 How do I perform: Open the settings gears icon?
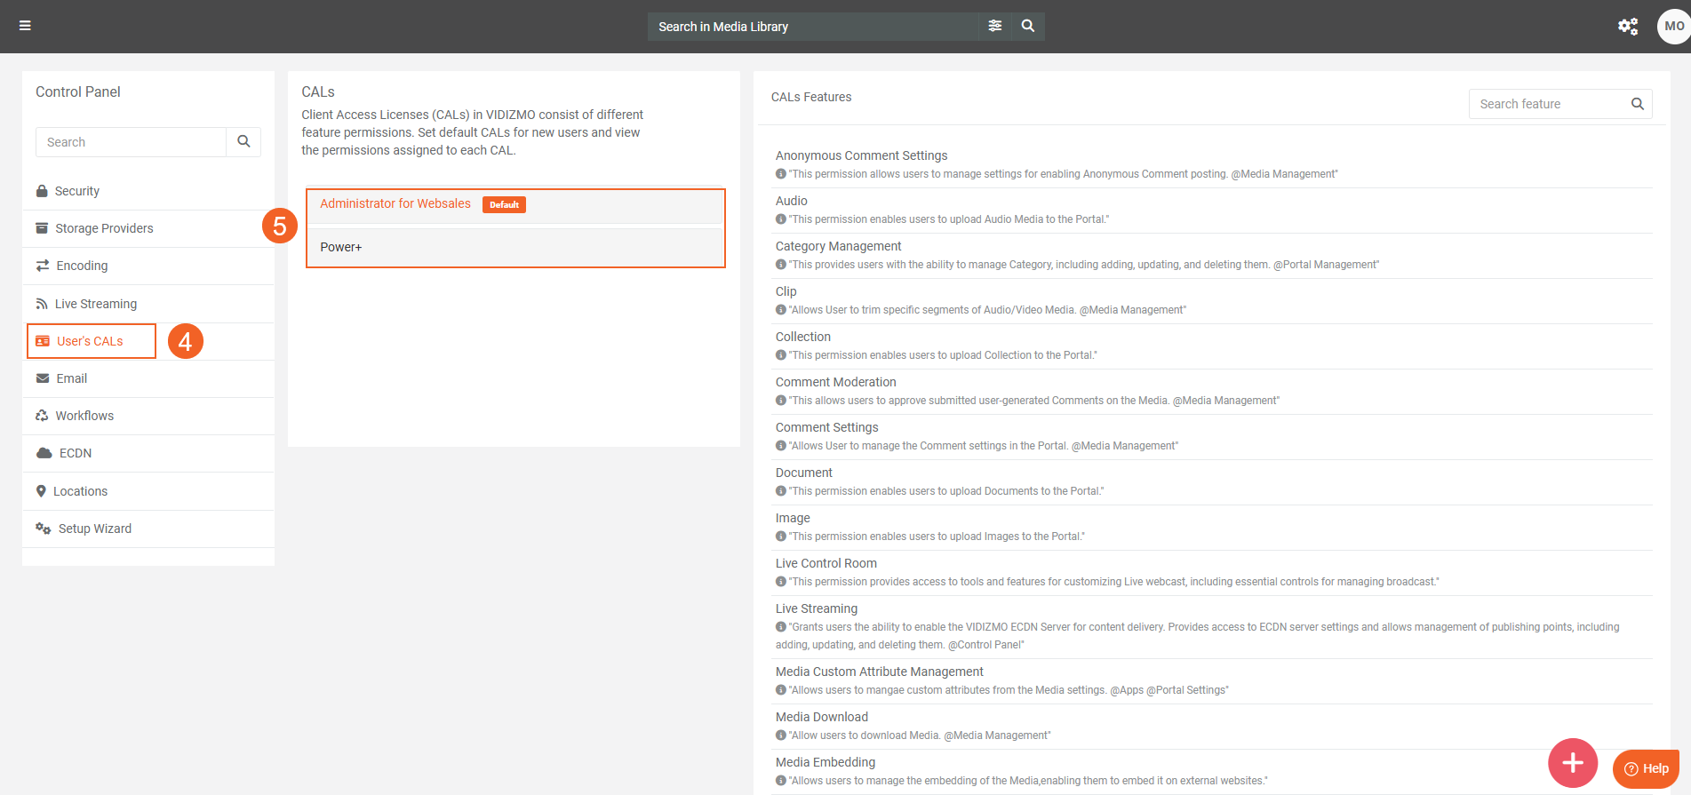1627,26
